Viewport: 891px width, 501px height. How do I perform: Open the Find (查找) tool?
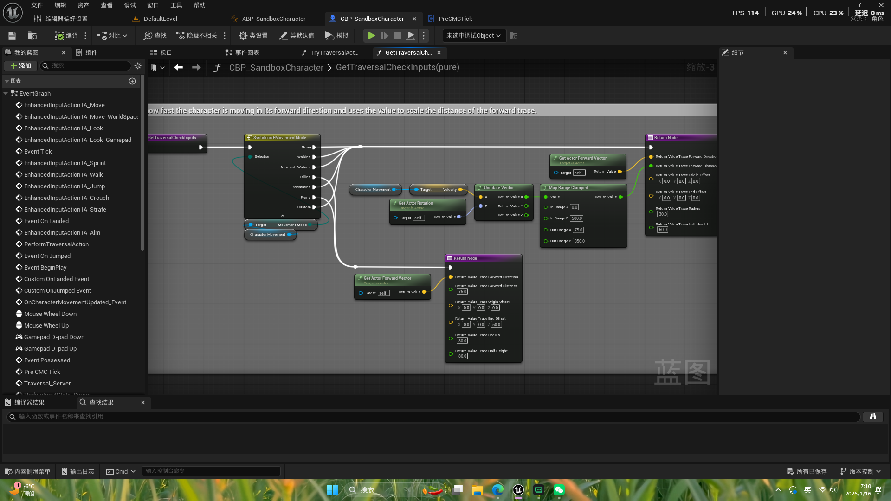tap(155, 36)
